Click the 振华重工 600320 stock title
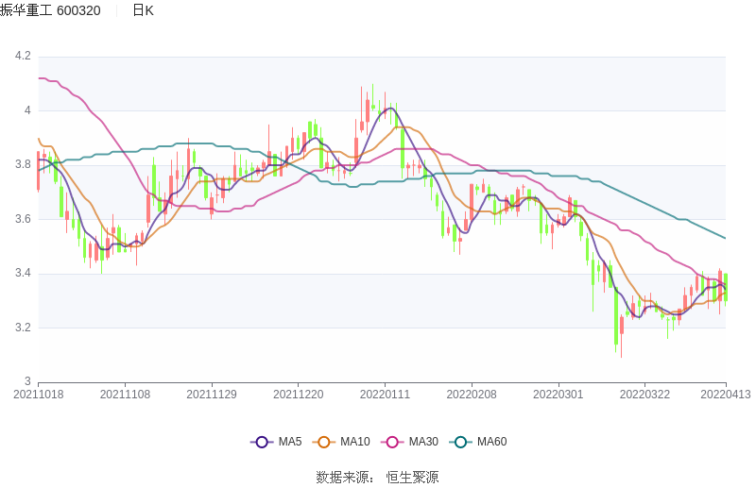This screenshot has width=756, height=488. [50, 10]
